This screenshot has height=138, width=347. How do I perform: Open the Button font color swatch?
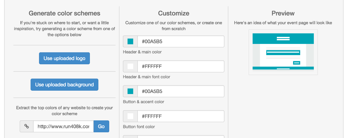(130, 116)
